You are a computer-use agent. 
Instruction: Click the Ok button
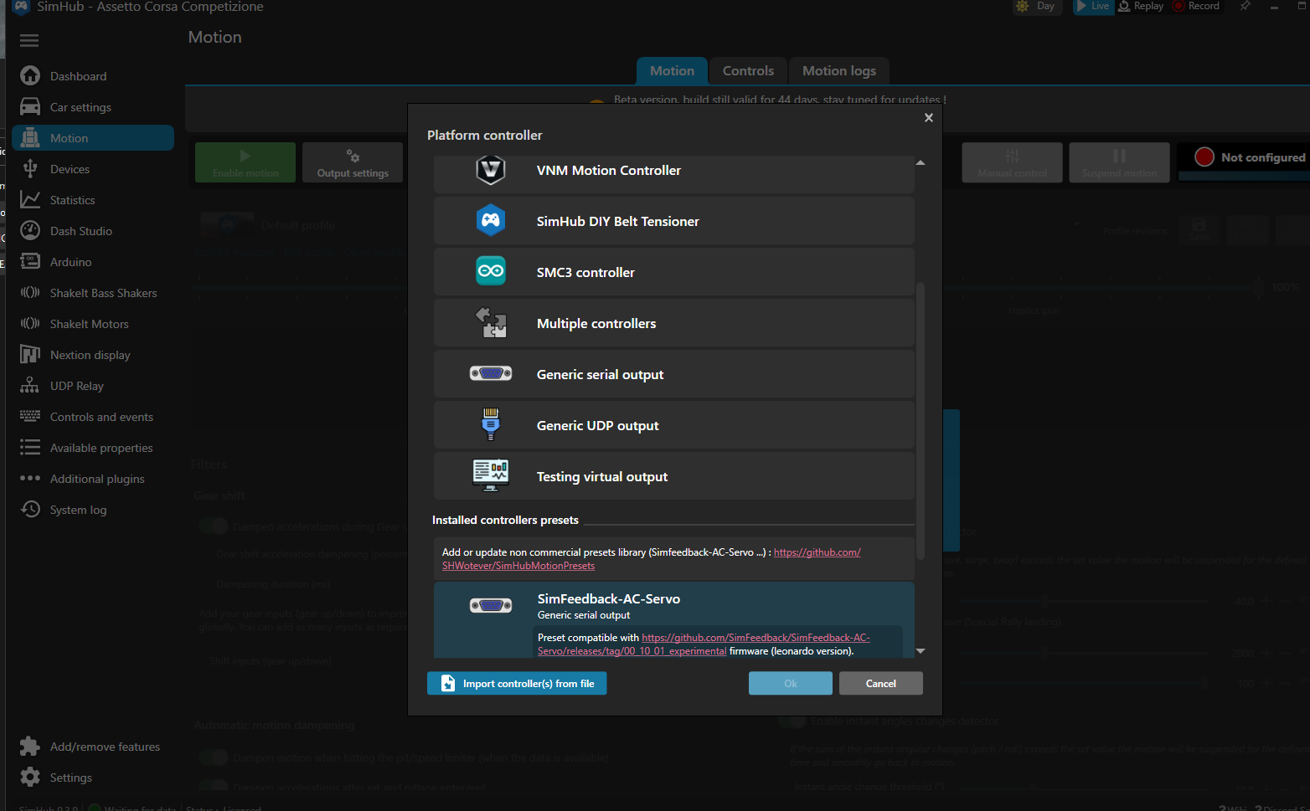791,684
